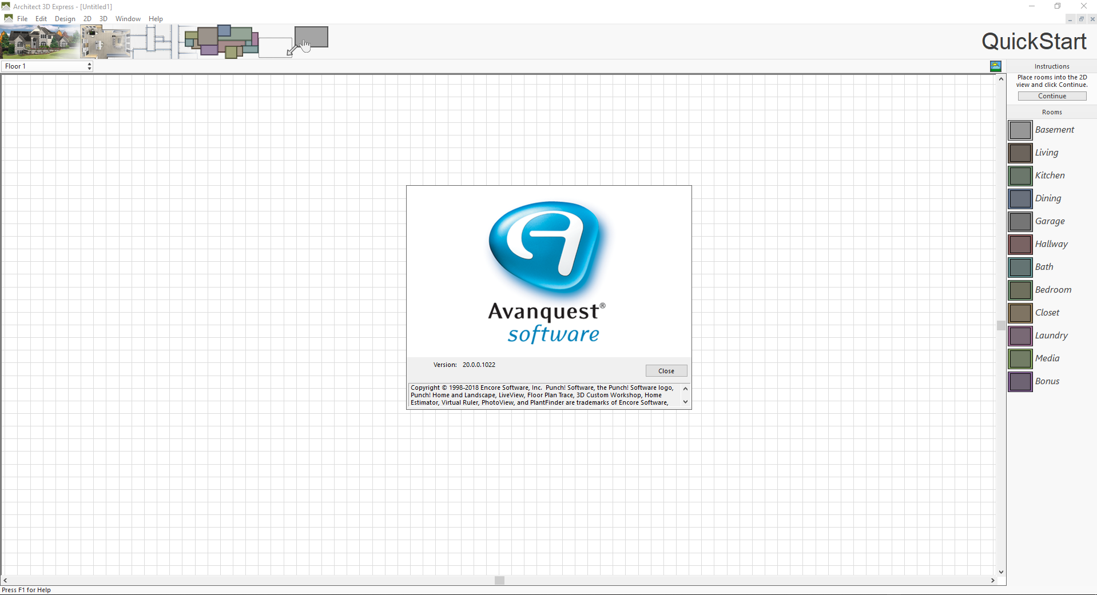Select the Basement room swatch
The height and width of the screenshot is (595, 1097).
pyautogui.click(x=1020, y=130)
